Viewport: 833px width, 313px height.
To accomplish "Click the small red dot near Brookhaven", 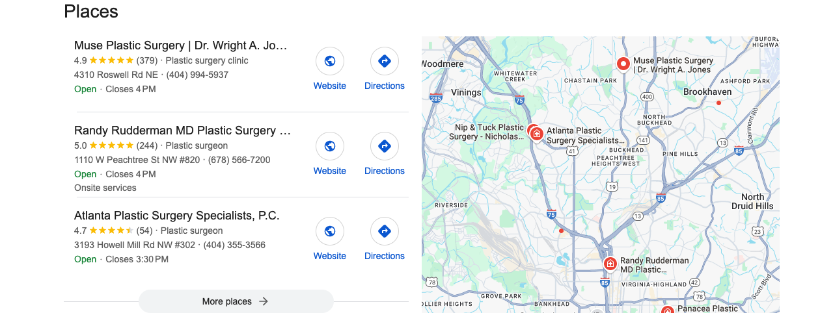I will click(x=718, y=103).
